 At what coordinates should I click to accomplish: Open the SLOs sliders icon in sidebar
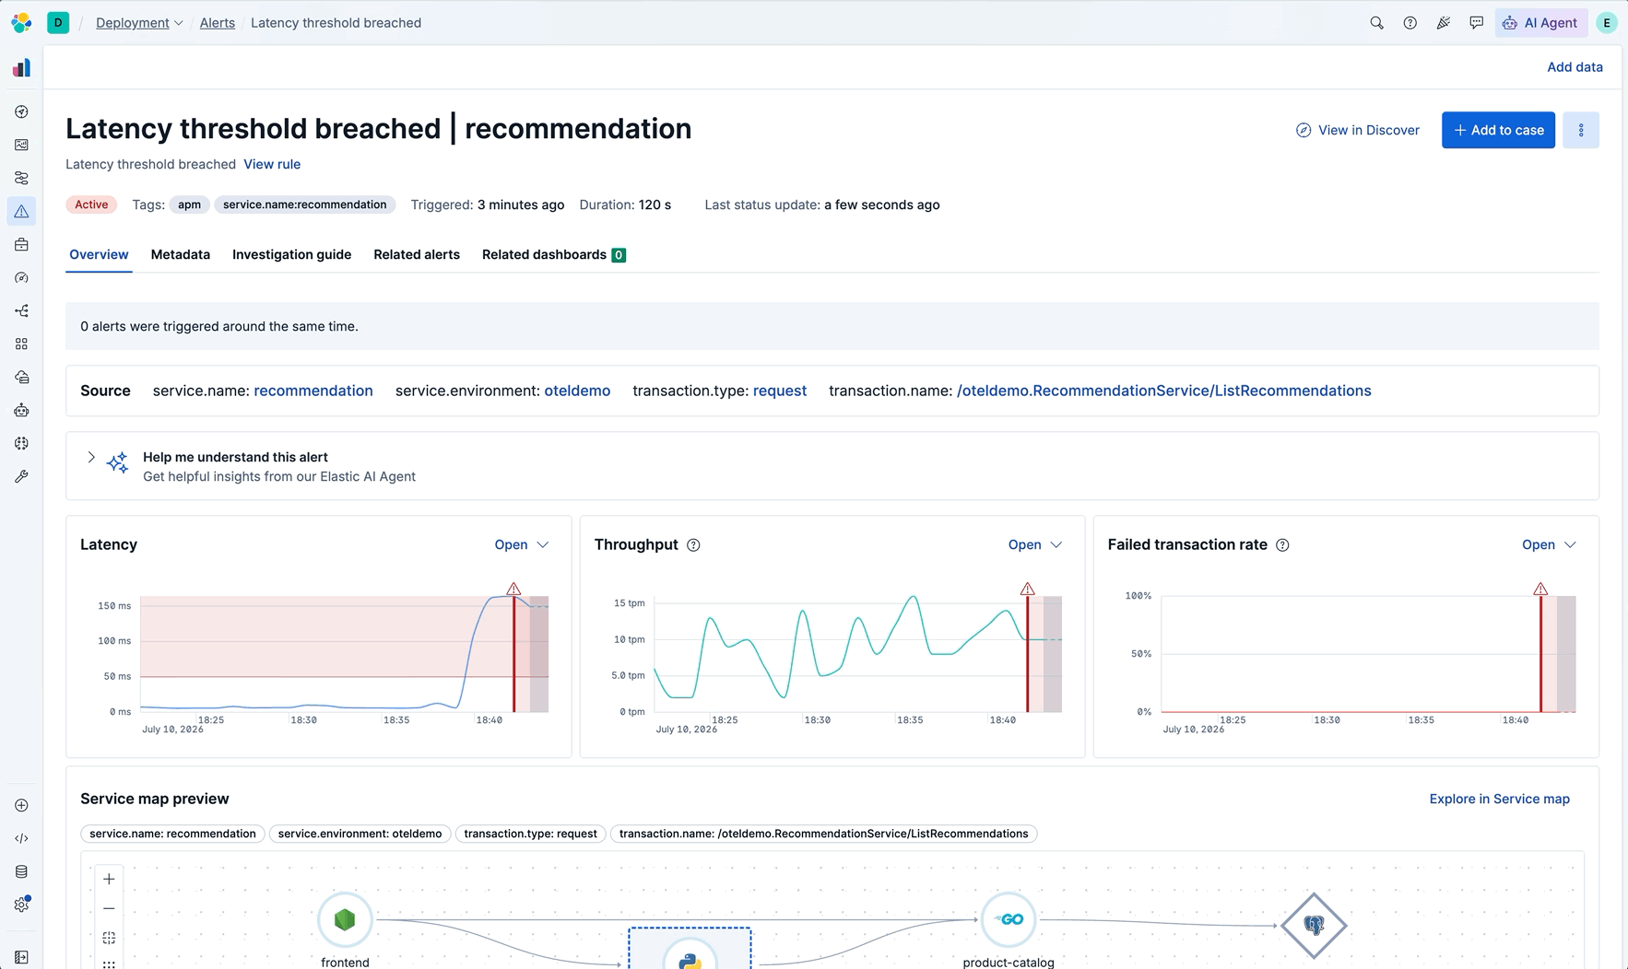[x=21, y=178]
